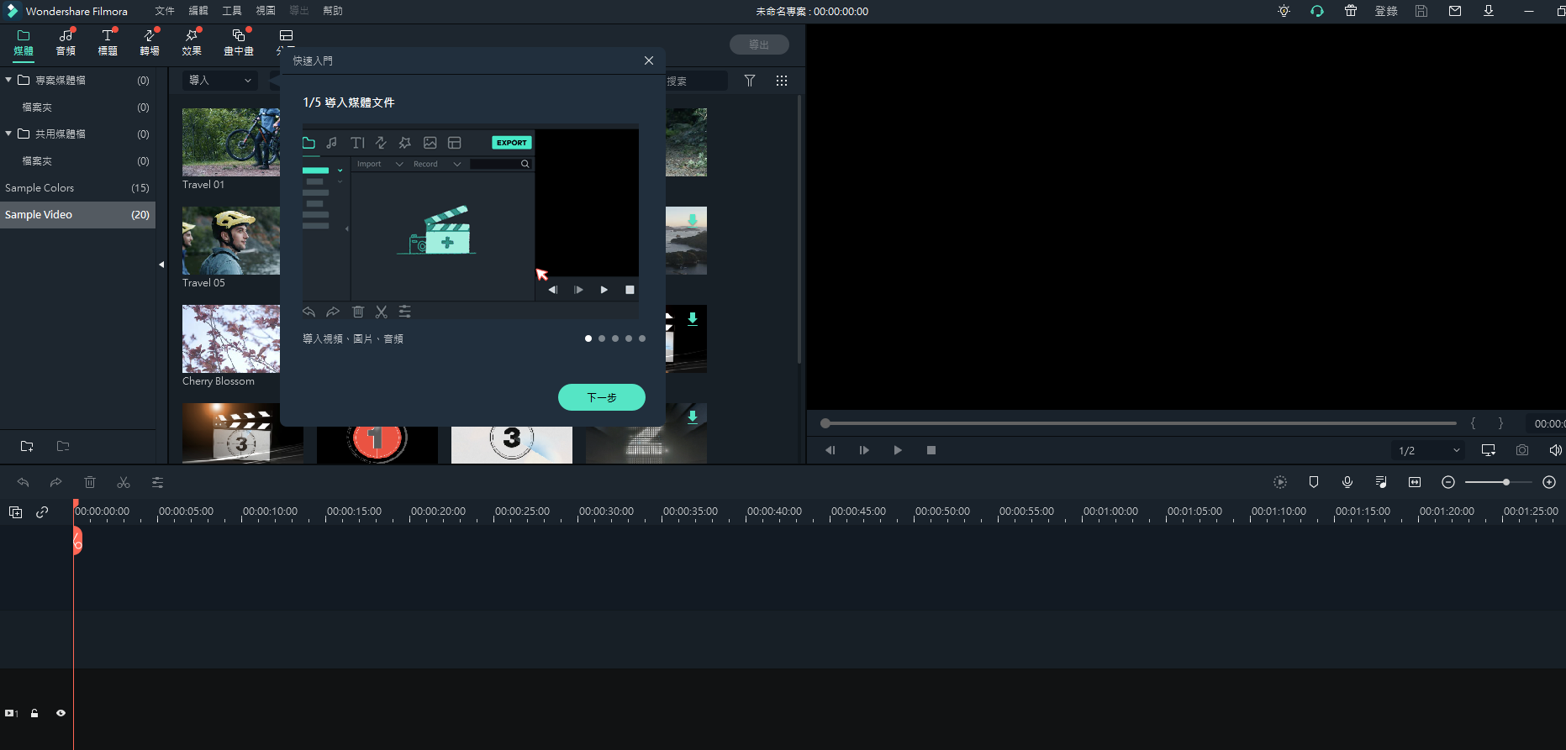Click the filter funnel icon
1566x750 pixels.
click(x=750, y=81)
